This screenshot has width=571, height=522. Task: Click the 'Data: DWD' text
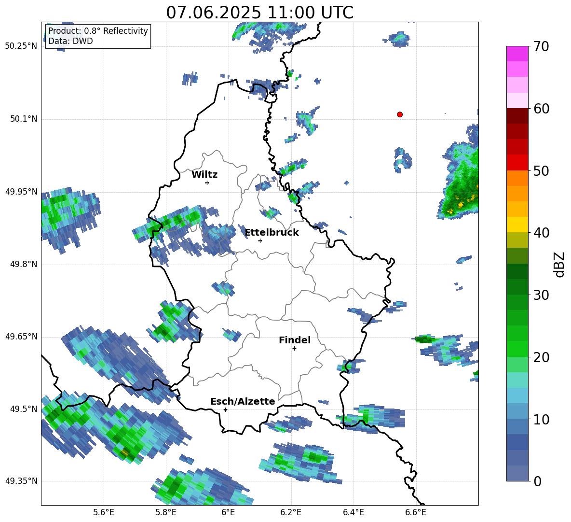coord(70,41)
